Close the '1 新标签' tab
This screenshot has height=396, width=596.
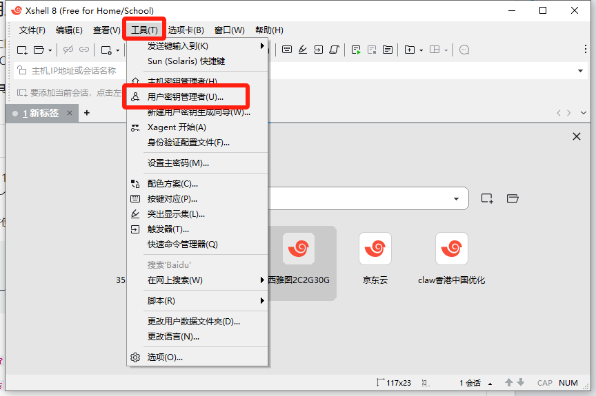click(70, 113)
